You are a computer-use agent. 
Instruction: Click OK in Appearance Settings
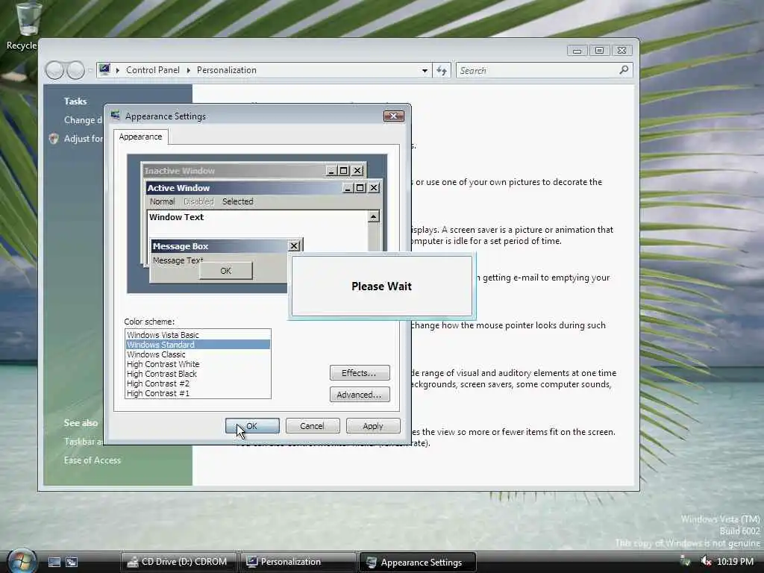pyautogui.click(x=252, y=426)
